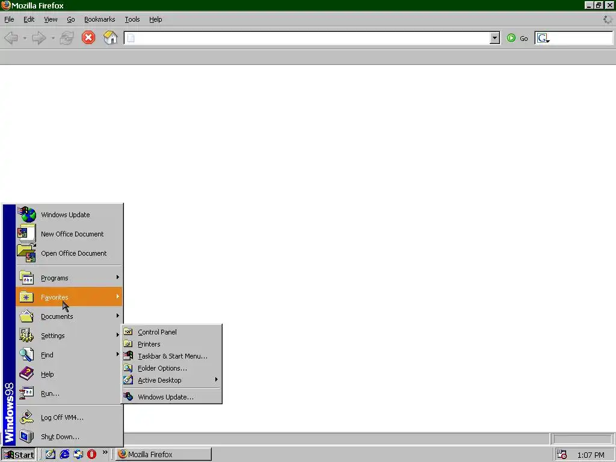The width and height of the screenshot is (616, 462).
Task: Open the Forward history dropdown arrow
Action: coord(53,38)
